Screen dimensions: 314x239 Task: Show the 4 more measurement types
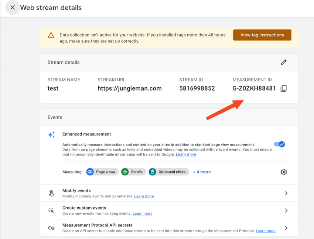202,172
